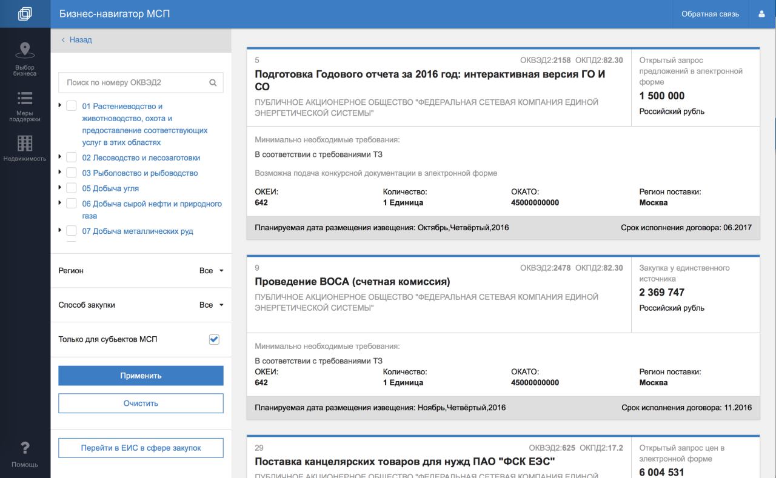The height and width of the screenshot is (478, 776).
Task: Open the Недвижимость building icon
Action: coord(25,143)
